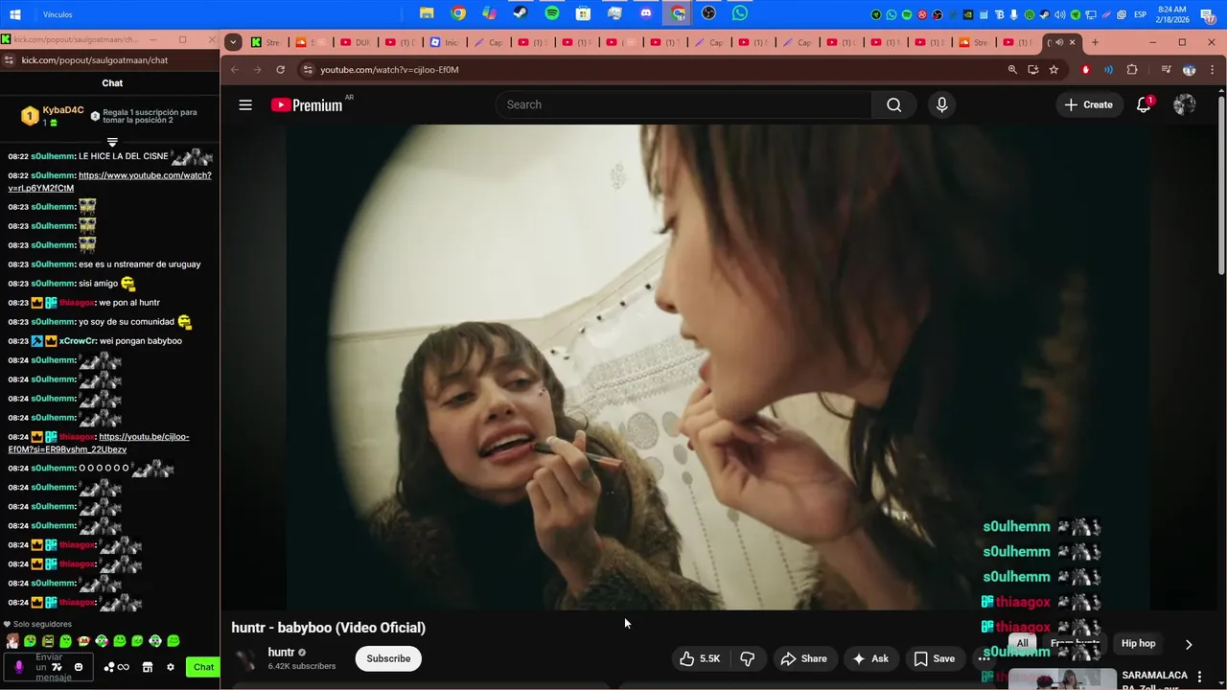Select the 'All' category chip
This screenshot has height=690, width=1227.
pos(1023,644)
